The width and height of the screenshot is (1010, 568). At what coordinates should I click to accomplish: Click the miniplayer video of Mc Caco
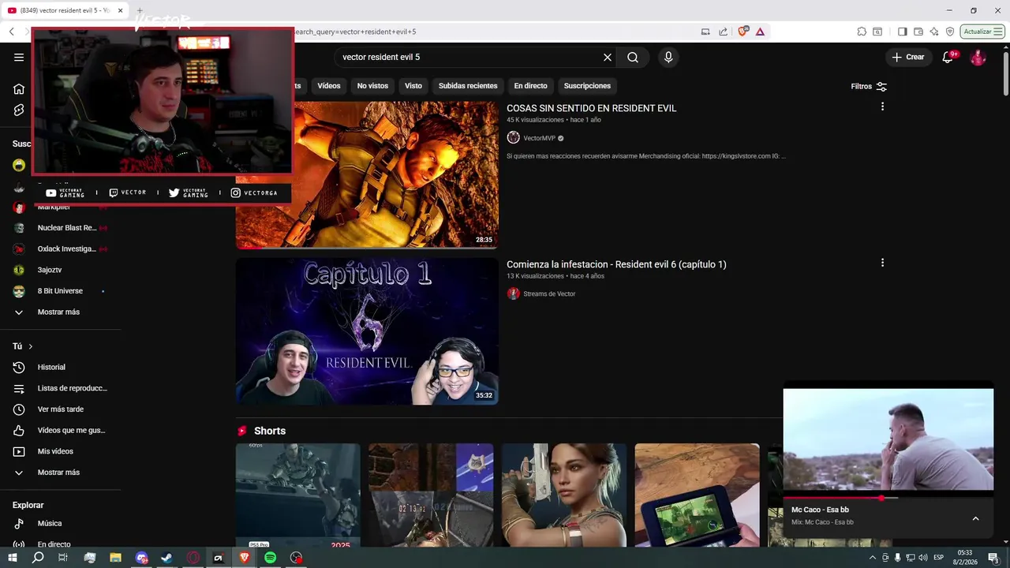point(888,439)
